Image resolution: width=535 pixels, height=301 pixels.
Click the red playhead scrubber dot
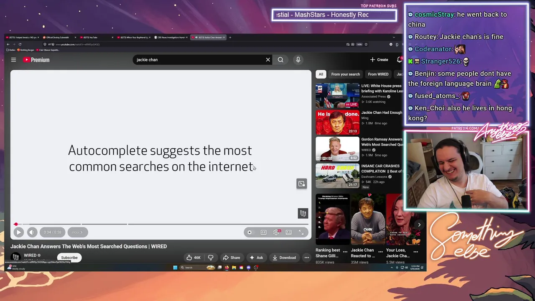(16, 224)
